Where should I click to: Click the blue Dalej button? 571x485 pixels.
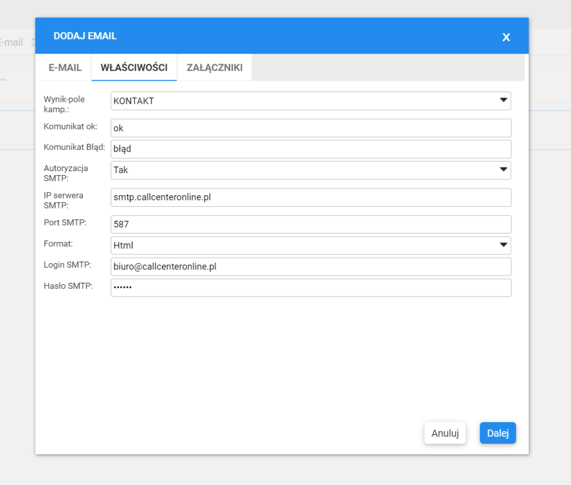497,433
